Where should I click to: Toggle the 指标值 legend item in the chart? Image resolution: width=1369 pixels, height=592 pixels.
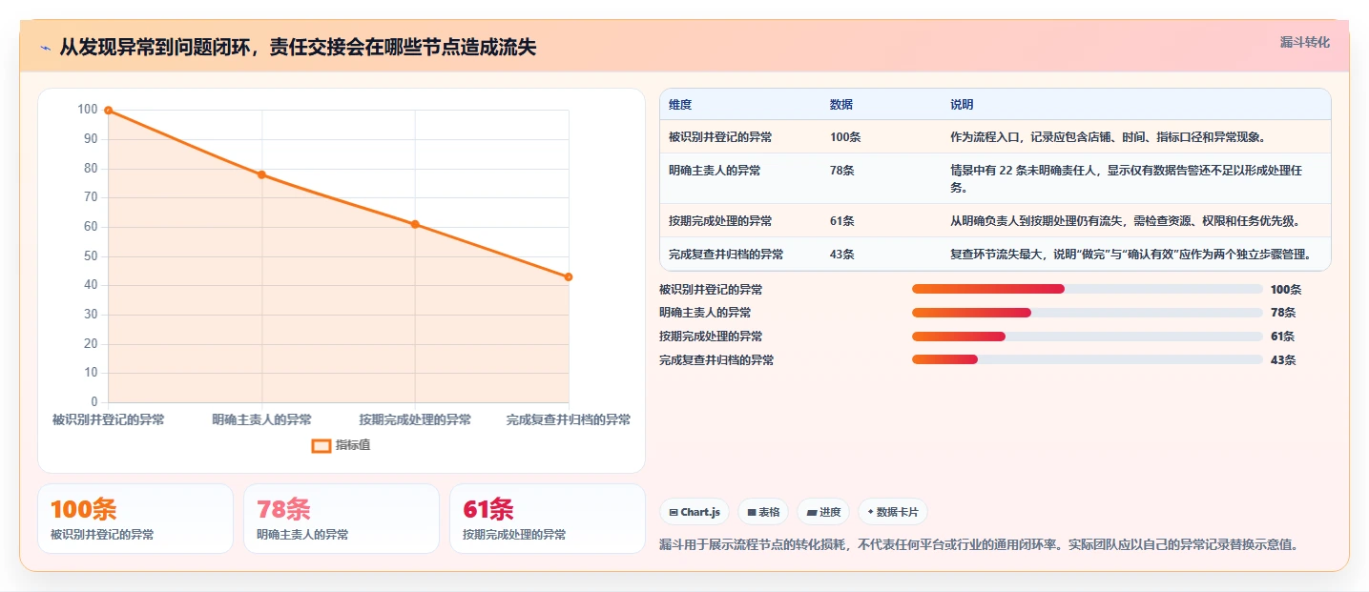(341, 445)
